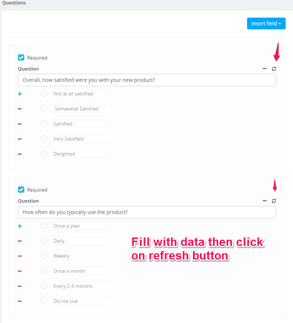Image resolution: width=293 pixels, height=323 pixels.
Task: Click refresh icon for satisfaction question
Action: (274, 69)
